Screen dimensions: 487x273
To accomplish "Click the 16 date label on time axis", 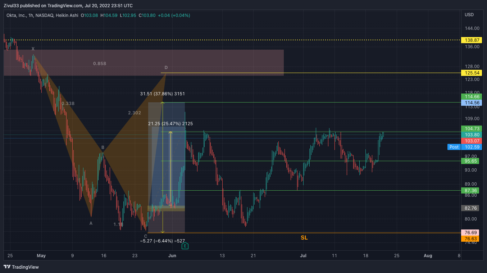I will 104,256.
